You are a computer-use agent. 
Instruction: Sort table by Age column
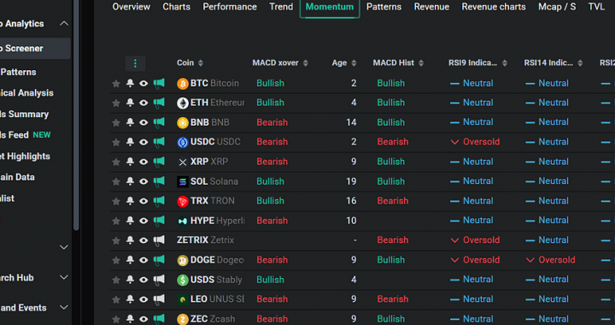click(x=354, y=63)
